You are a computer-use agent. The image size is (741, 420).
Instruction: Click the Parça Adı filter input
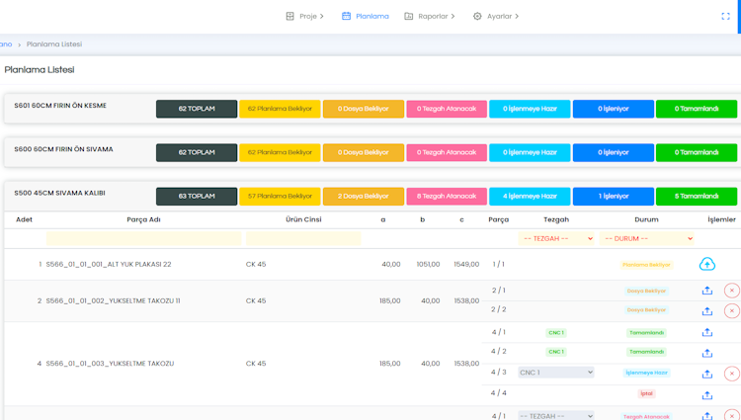(143, 238)
